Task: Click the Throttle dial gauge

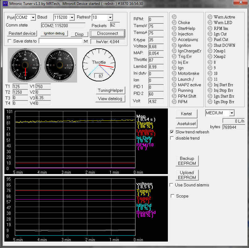Action: point(99,65)
